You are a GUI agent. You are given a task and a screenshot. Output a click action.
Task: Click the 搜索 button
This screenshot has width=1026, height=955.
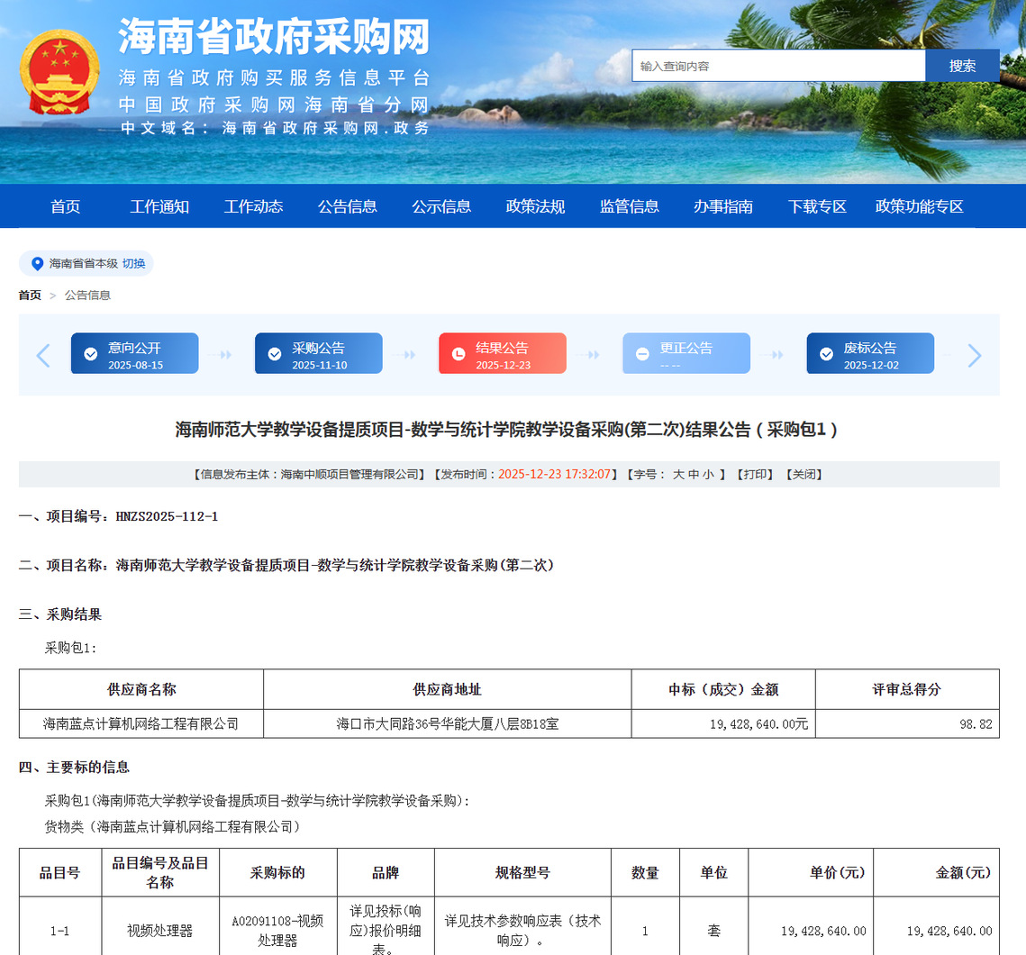pos(962,66)
